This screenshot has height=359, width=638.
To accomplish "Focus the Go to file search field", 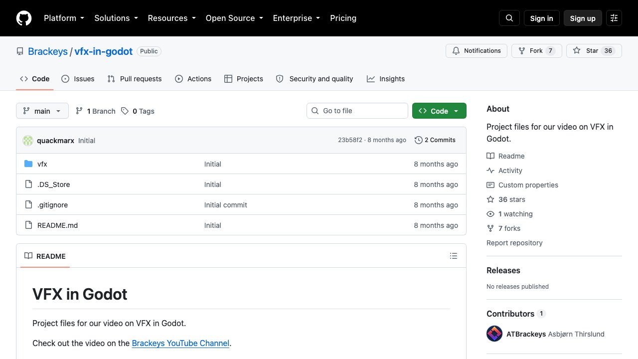I will (x=357, y=111).
